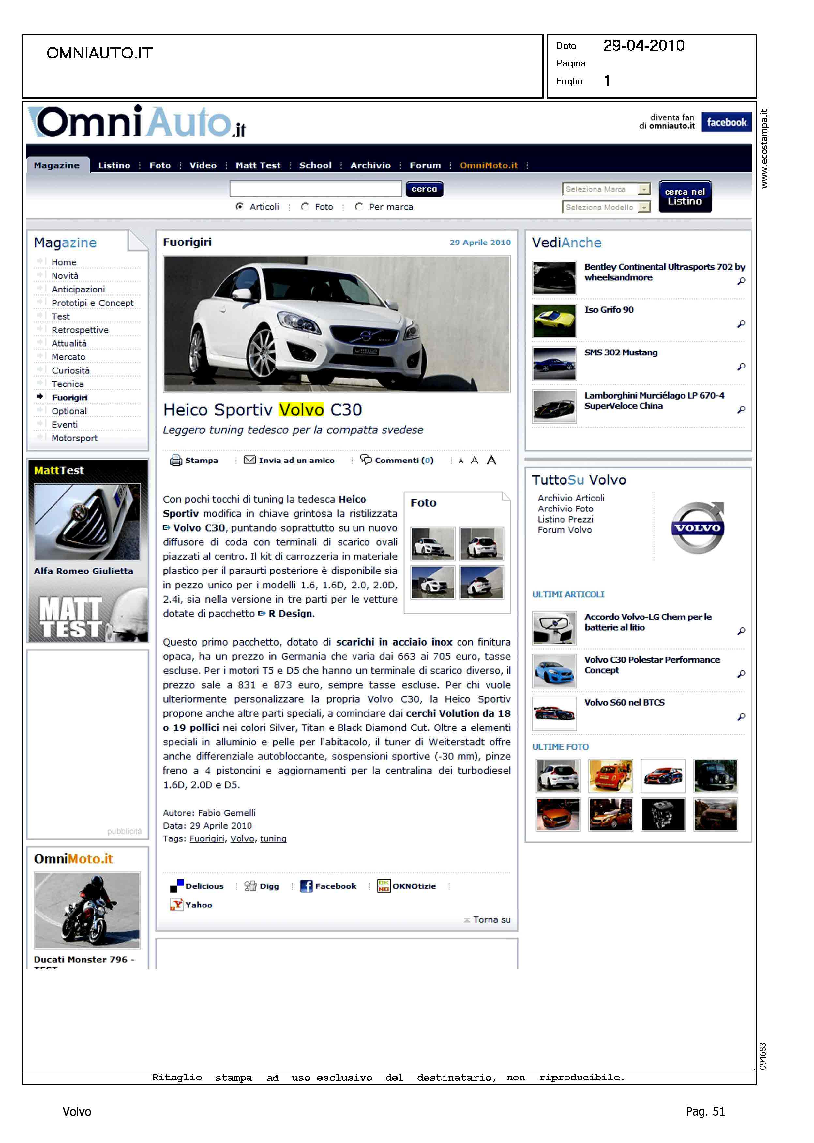This screenshot has height=1143, width=814.
Task: Open the Commenti speech bubble icon
Action: [366, 460]
